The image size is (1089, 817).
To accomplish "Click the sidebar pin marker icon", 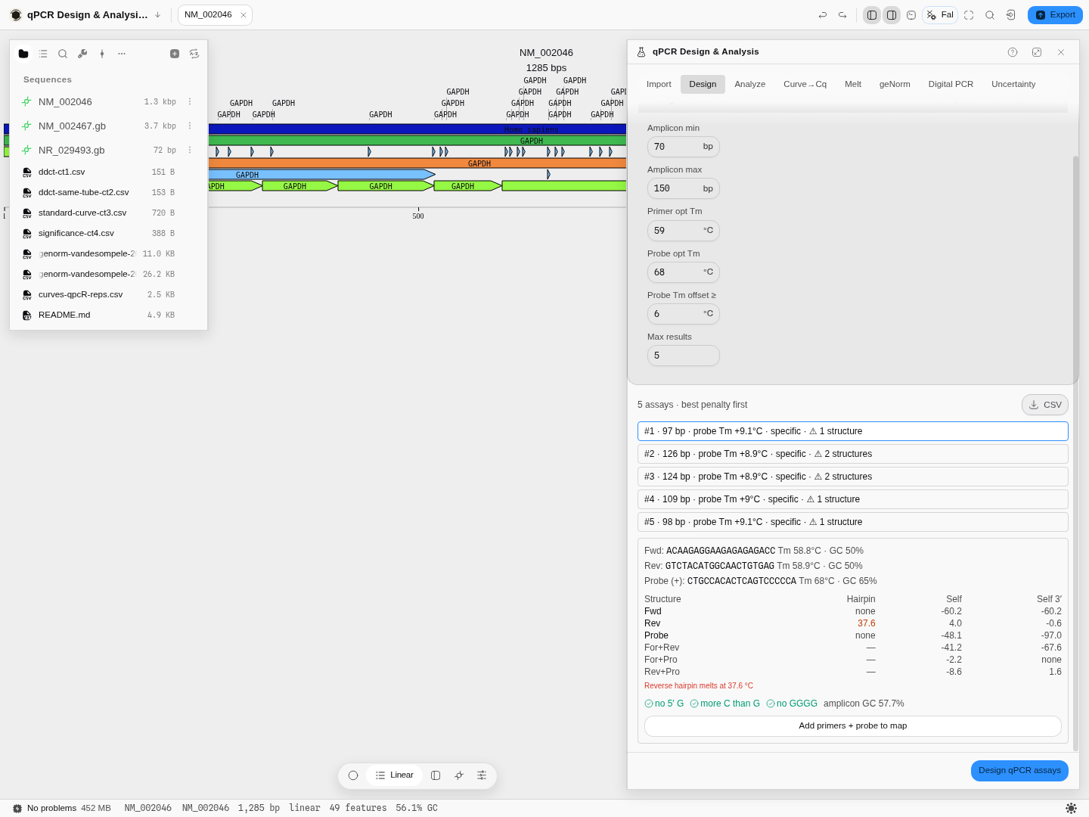I will pyautogui.click(x=102, y=54).
